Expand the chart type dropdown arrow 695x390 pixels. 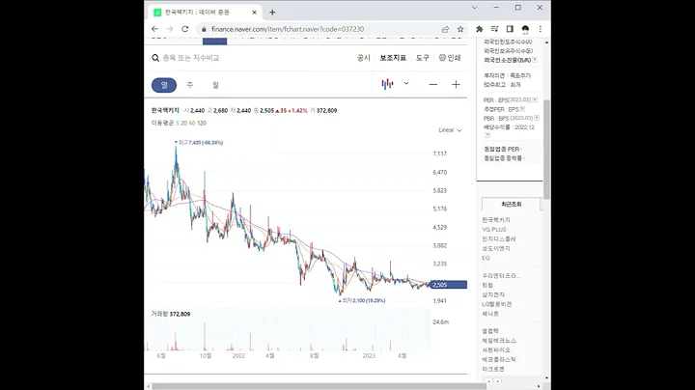(x=406, y=83)
